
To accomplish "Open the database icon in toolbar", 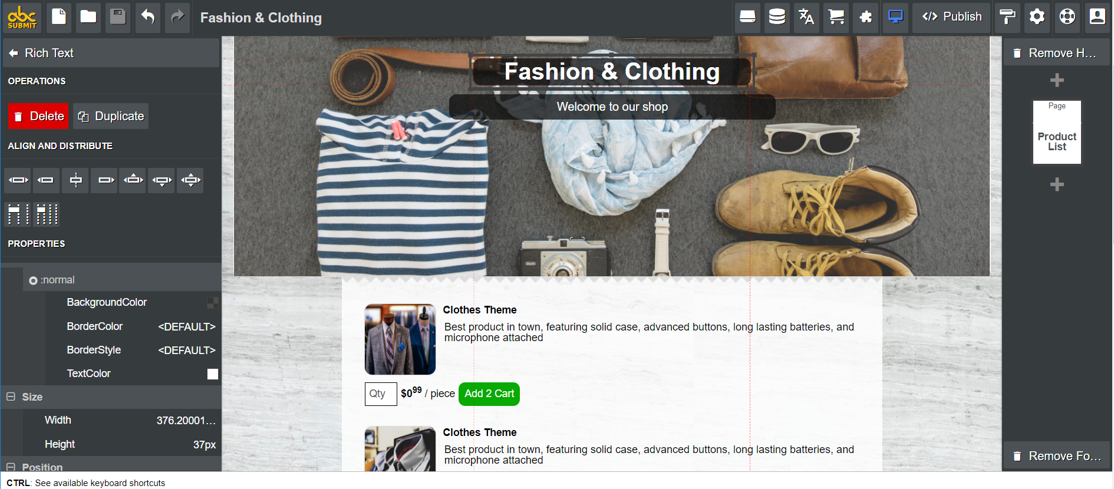I will click(x=777, y=16).
